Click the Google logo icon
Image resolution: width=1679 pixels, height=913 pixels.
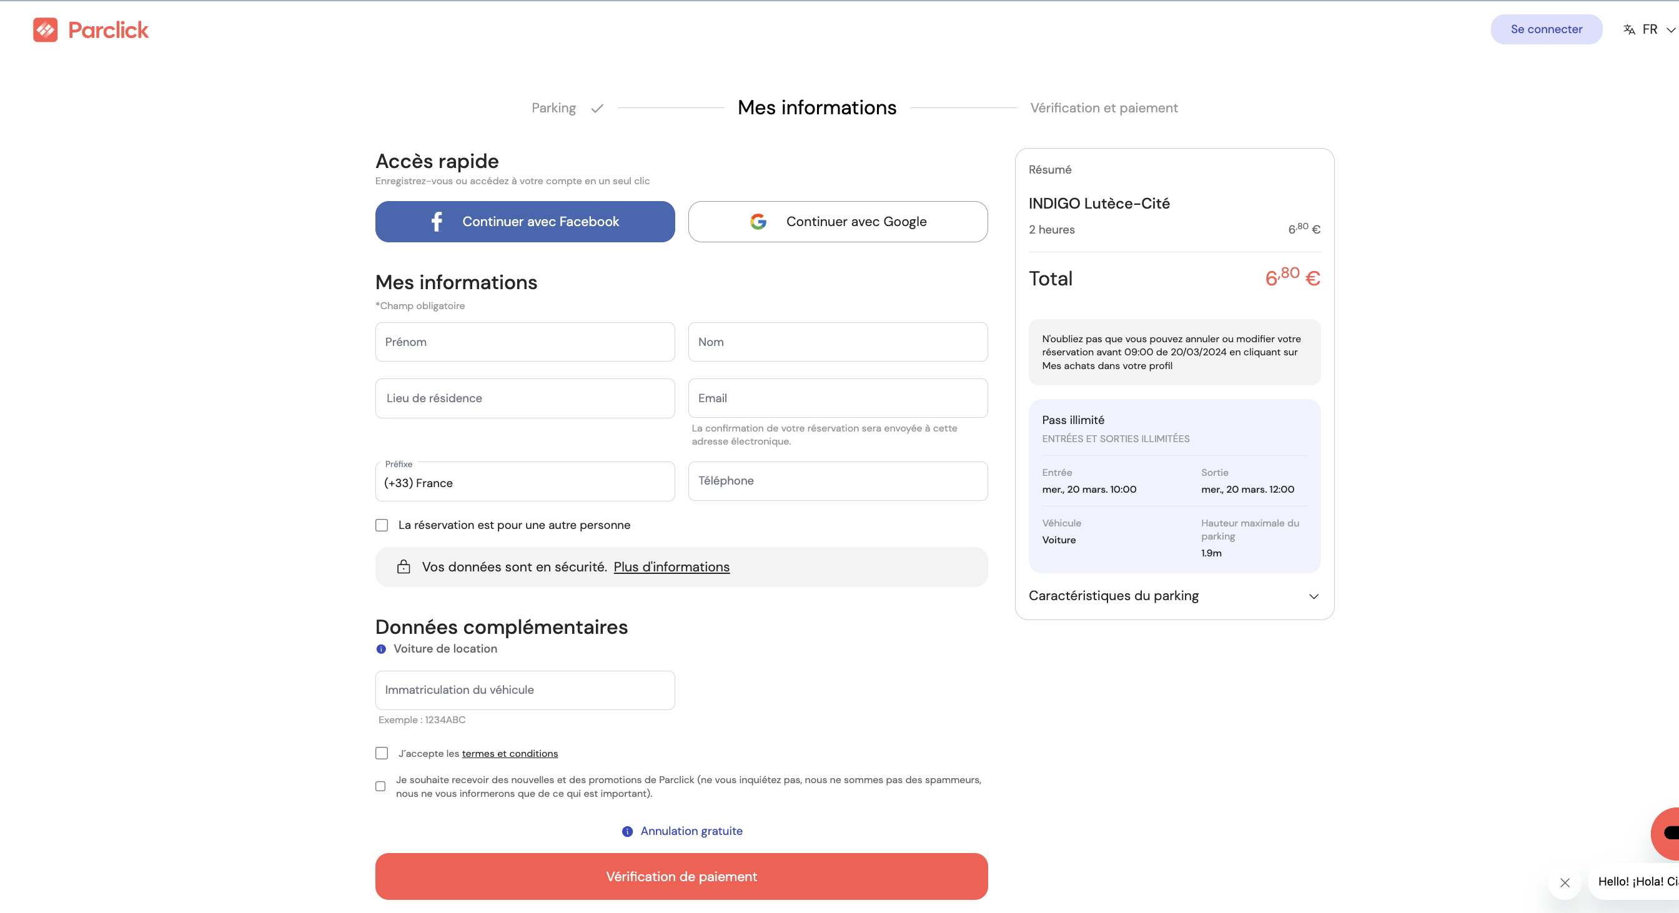tap(758, 222)
